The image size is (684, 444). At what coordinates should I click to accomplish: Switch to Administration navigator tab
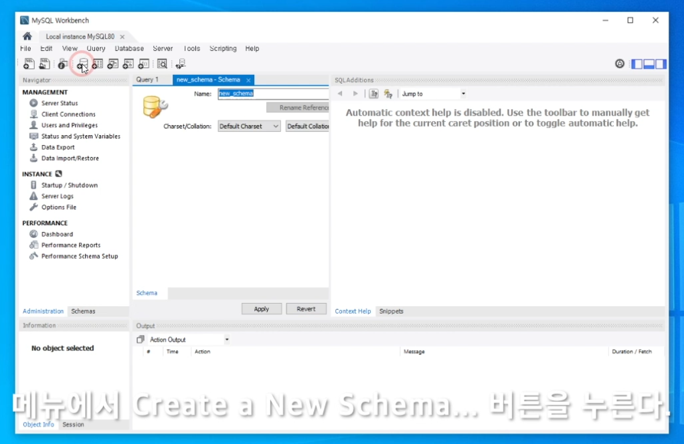click(43, 311)
